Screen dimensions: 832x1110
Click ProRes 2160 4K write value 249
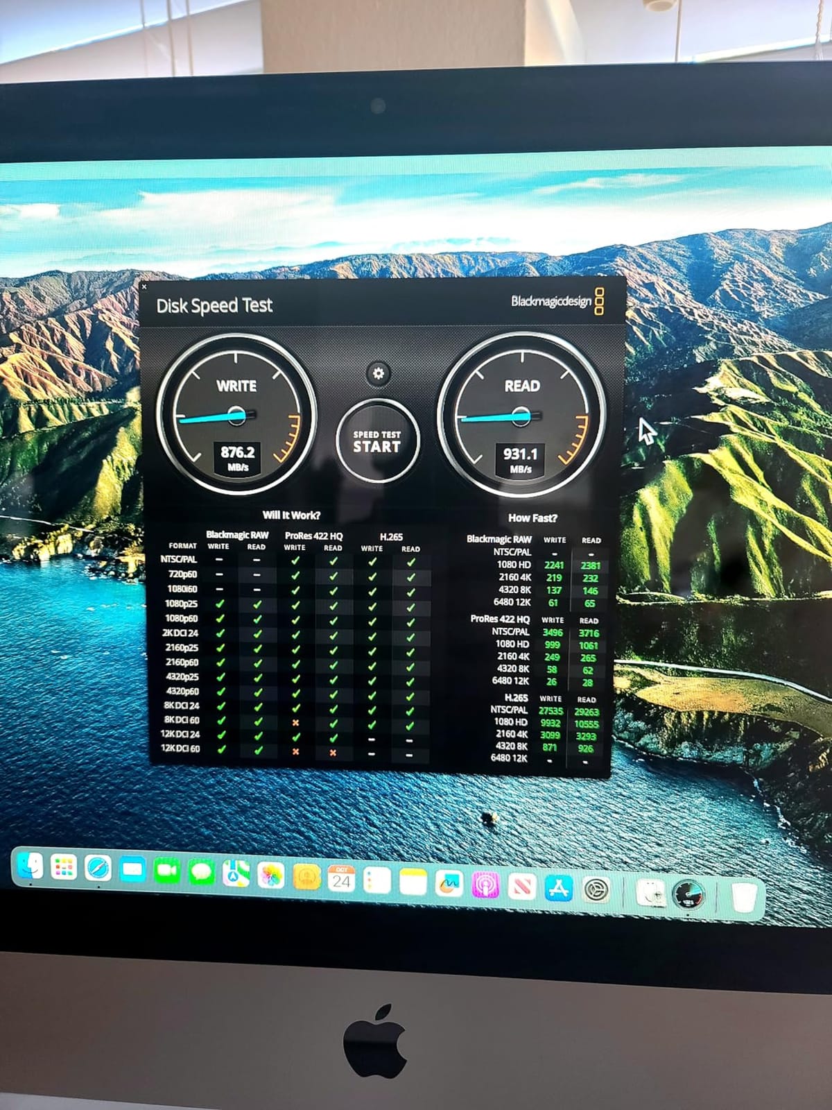point(552,658)
